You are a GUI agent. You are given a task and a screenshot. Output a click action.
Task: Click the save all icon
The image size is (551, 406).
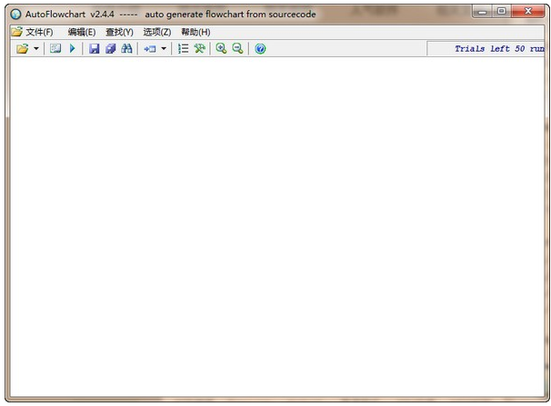click(x=111, y=49)
